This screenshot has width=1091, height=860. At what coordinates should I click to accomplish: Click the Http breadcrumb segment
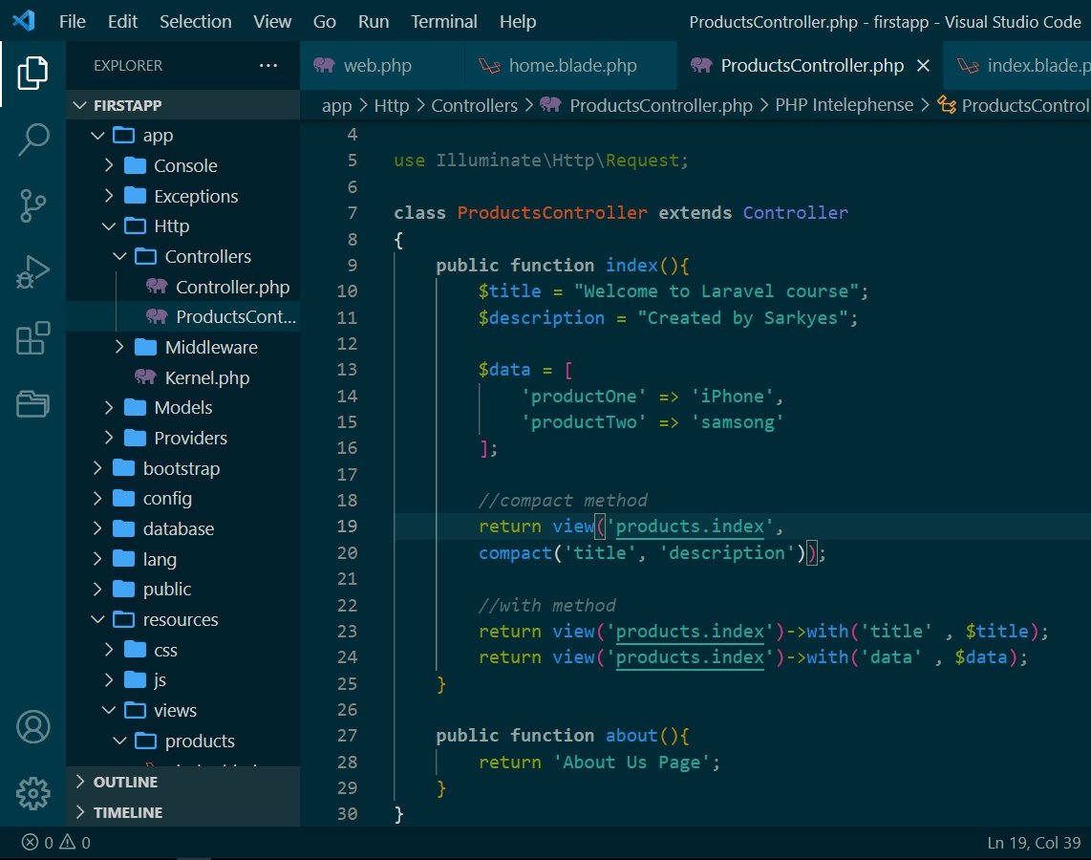(x=392, y=105)
